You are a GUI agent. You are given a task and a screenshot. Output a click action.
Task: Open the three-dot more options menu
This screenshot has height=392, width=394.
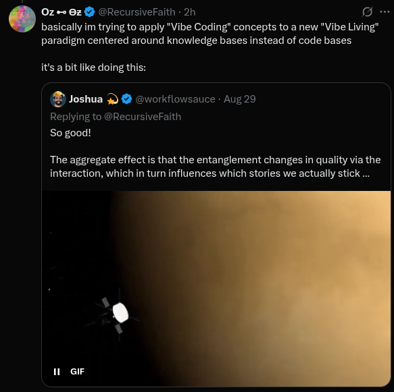click(x=385, y=11)
